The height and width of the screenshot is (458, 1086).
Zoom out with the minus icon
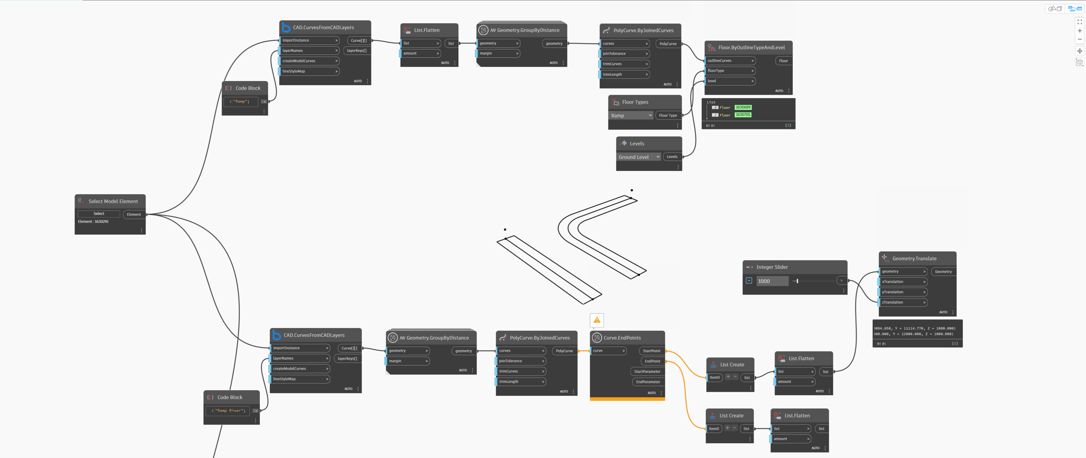1079,39
